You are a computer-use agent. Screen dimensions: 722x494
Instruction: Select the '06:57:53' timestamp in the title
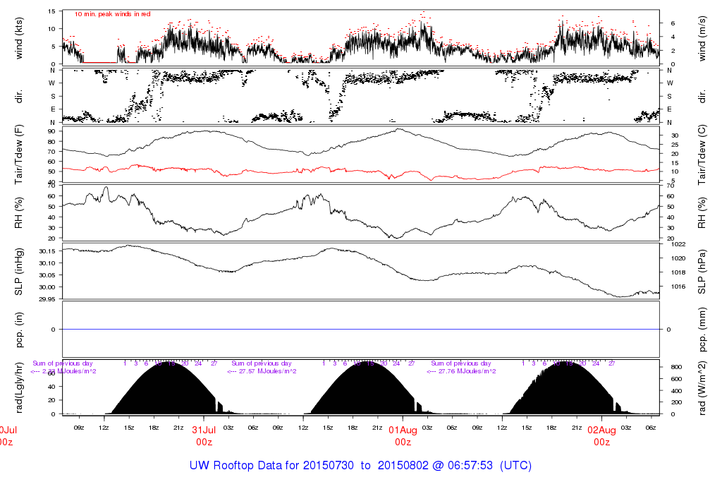pos(470,466)
